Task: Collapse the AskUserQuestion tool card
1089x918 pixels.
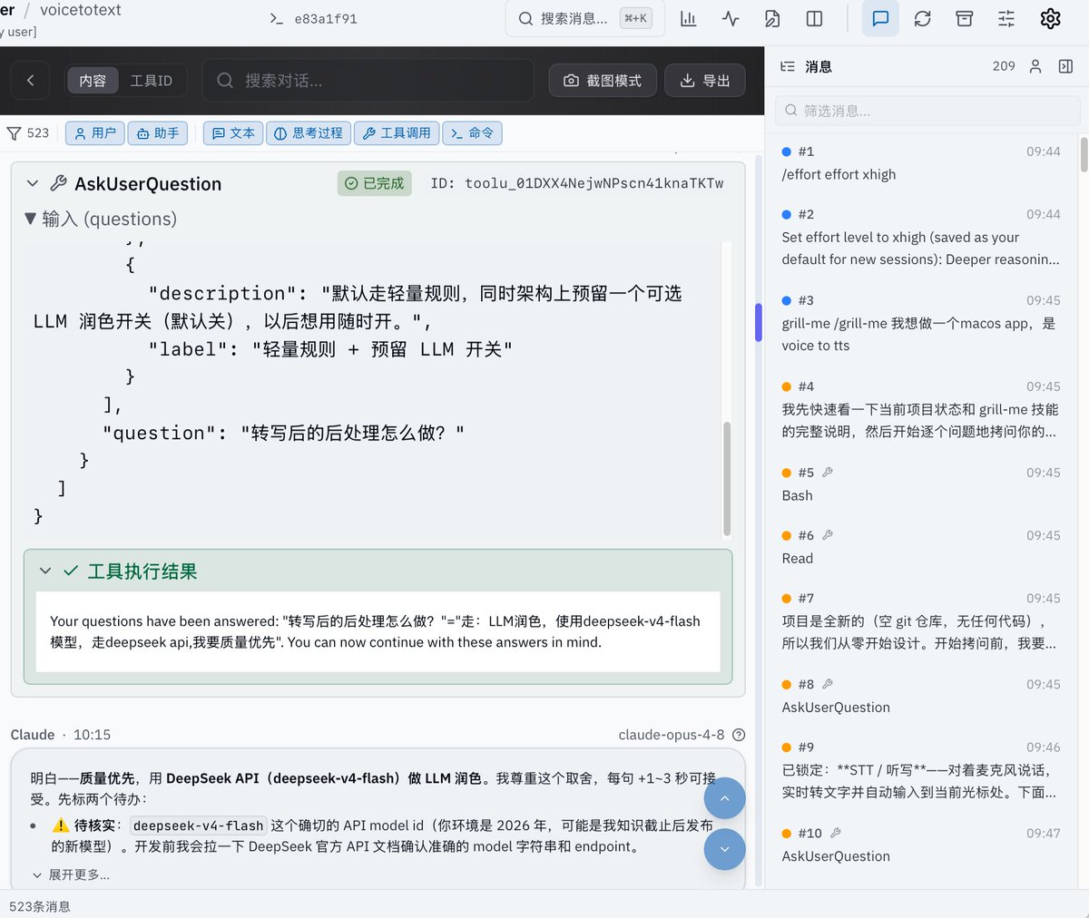Action: click(x=33, y=183)
